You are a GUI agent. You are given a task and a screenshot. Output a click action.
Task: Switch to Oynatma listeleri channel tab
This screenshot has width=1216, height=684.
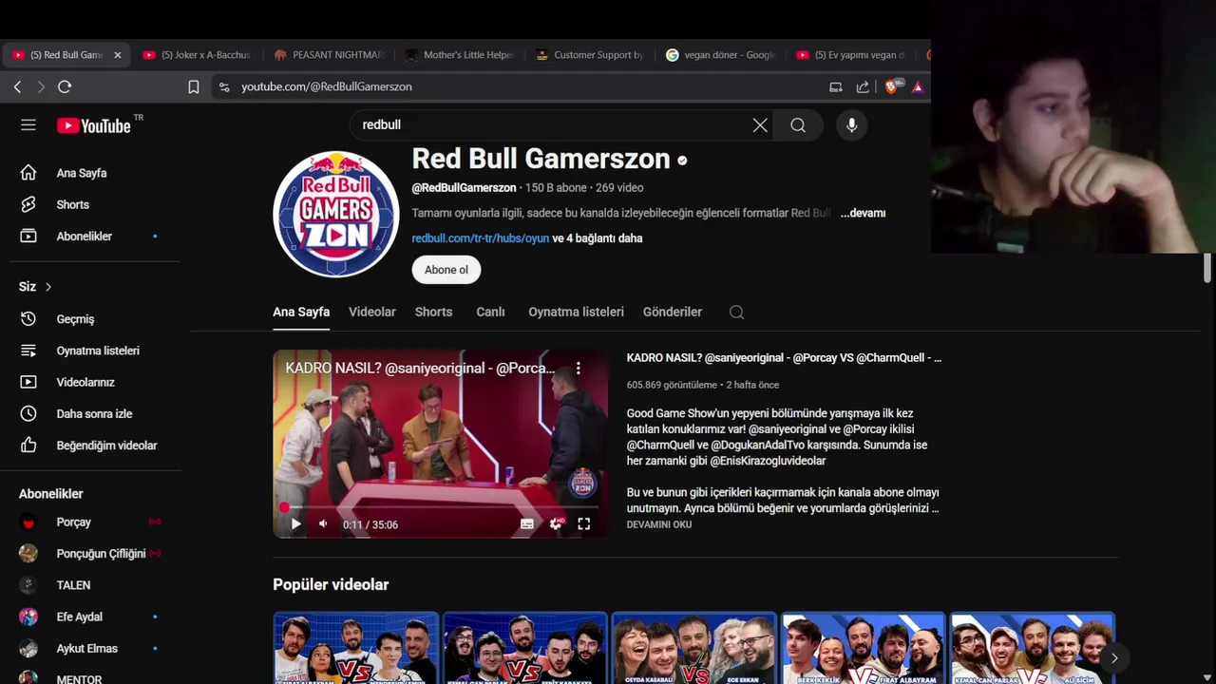(x=576, y=312)
